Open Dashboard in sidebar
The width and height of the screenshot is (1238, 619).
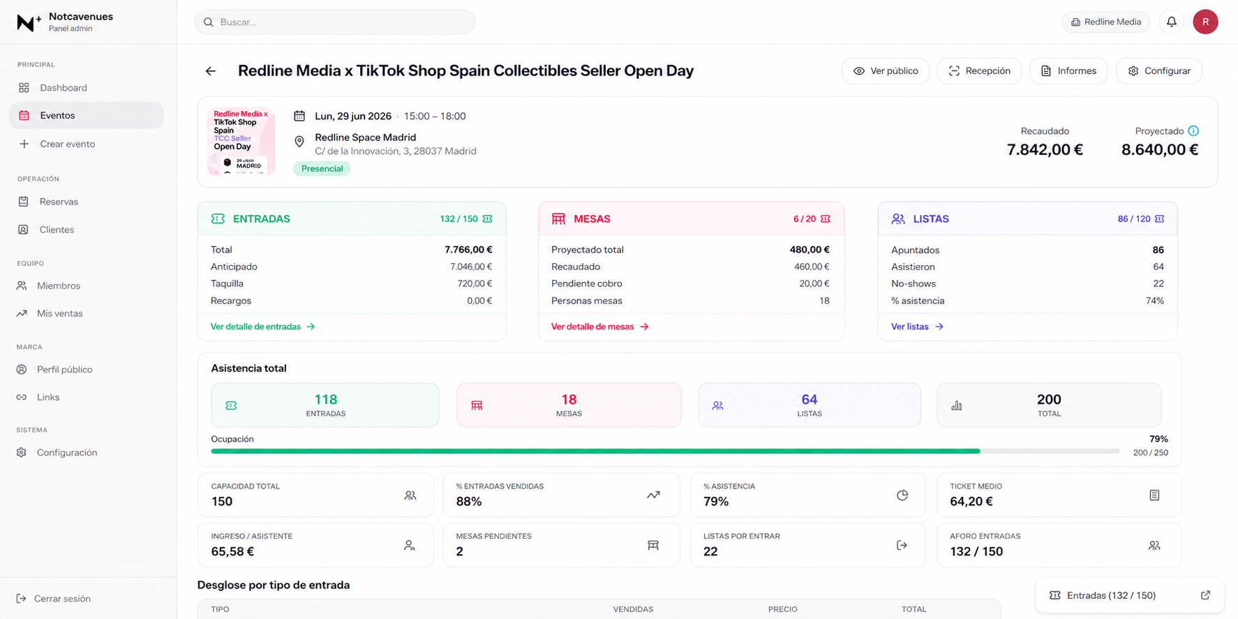pyautogui.click(x=87, y=88)
